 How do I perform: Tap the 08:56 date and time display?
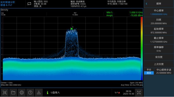(129, 93)
